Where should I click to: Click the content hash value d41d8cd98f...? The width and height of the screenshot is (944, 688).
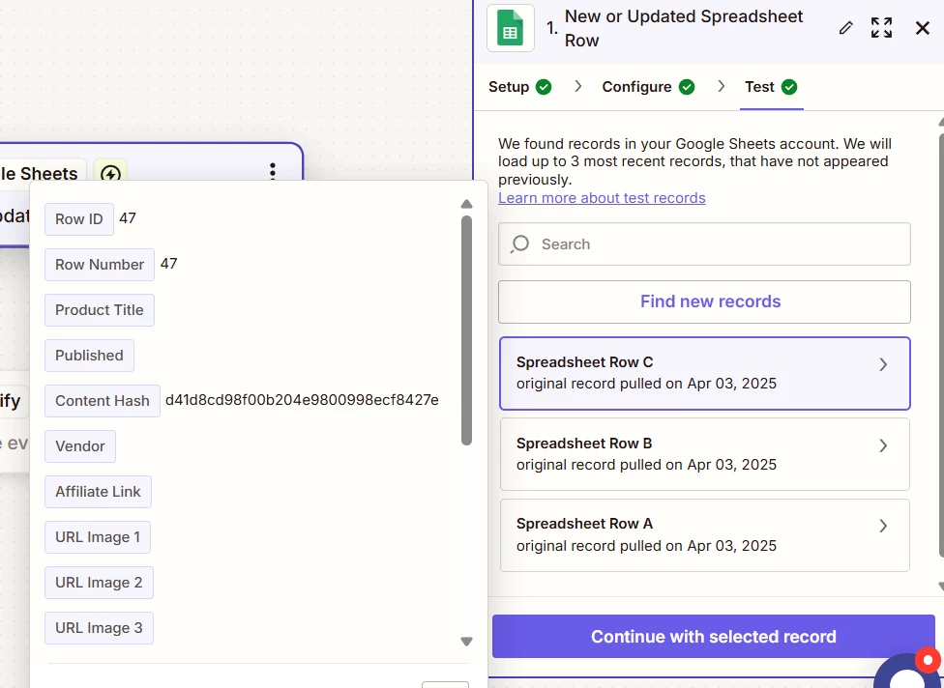coord(302,400)
